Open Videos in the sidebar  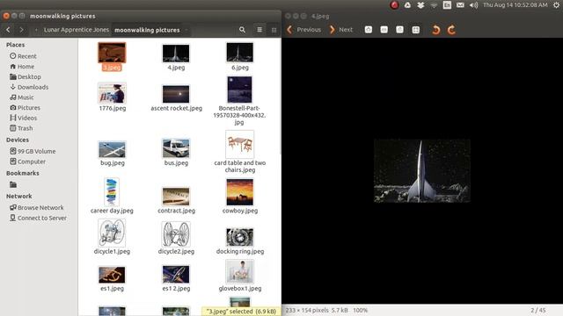coord(24,118)
